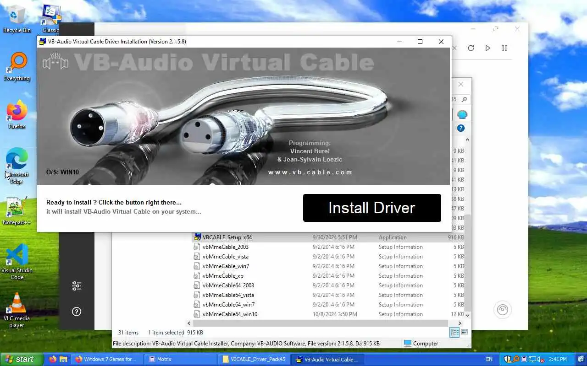This screenshot has width=587, height=366.
Task: Launch Firefox from the quick launch bar
Action: coord(53,359)
